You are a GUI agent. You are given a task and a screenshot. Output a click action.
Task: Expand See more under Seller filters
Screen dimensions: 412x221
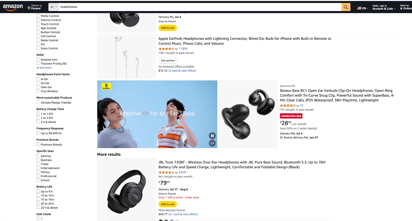44,67
